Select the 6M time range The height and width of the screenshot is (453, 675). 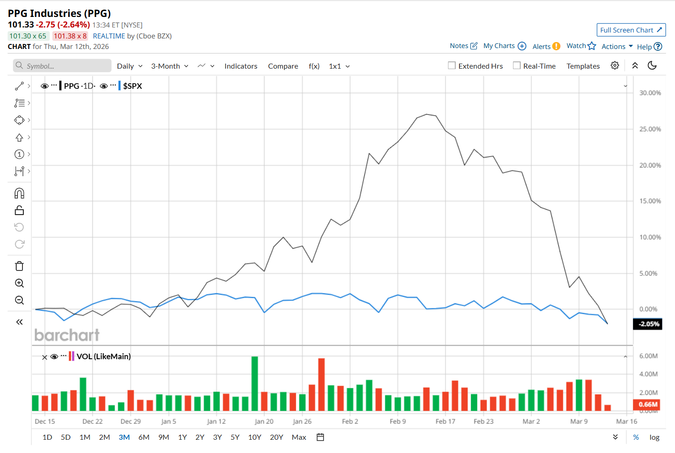coord(144,437)
